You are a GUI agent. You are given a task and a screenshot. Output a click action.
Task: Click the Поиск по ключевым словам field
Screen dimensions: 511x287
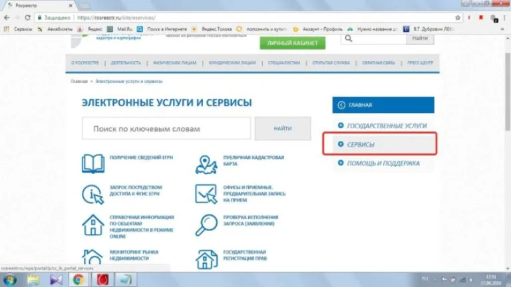[x=166, y=128]
